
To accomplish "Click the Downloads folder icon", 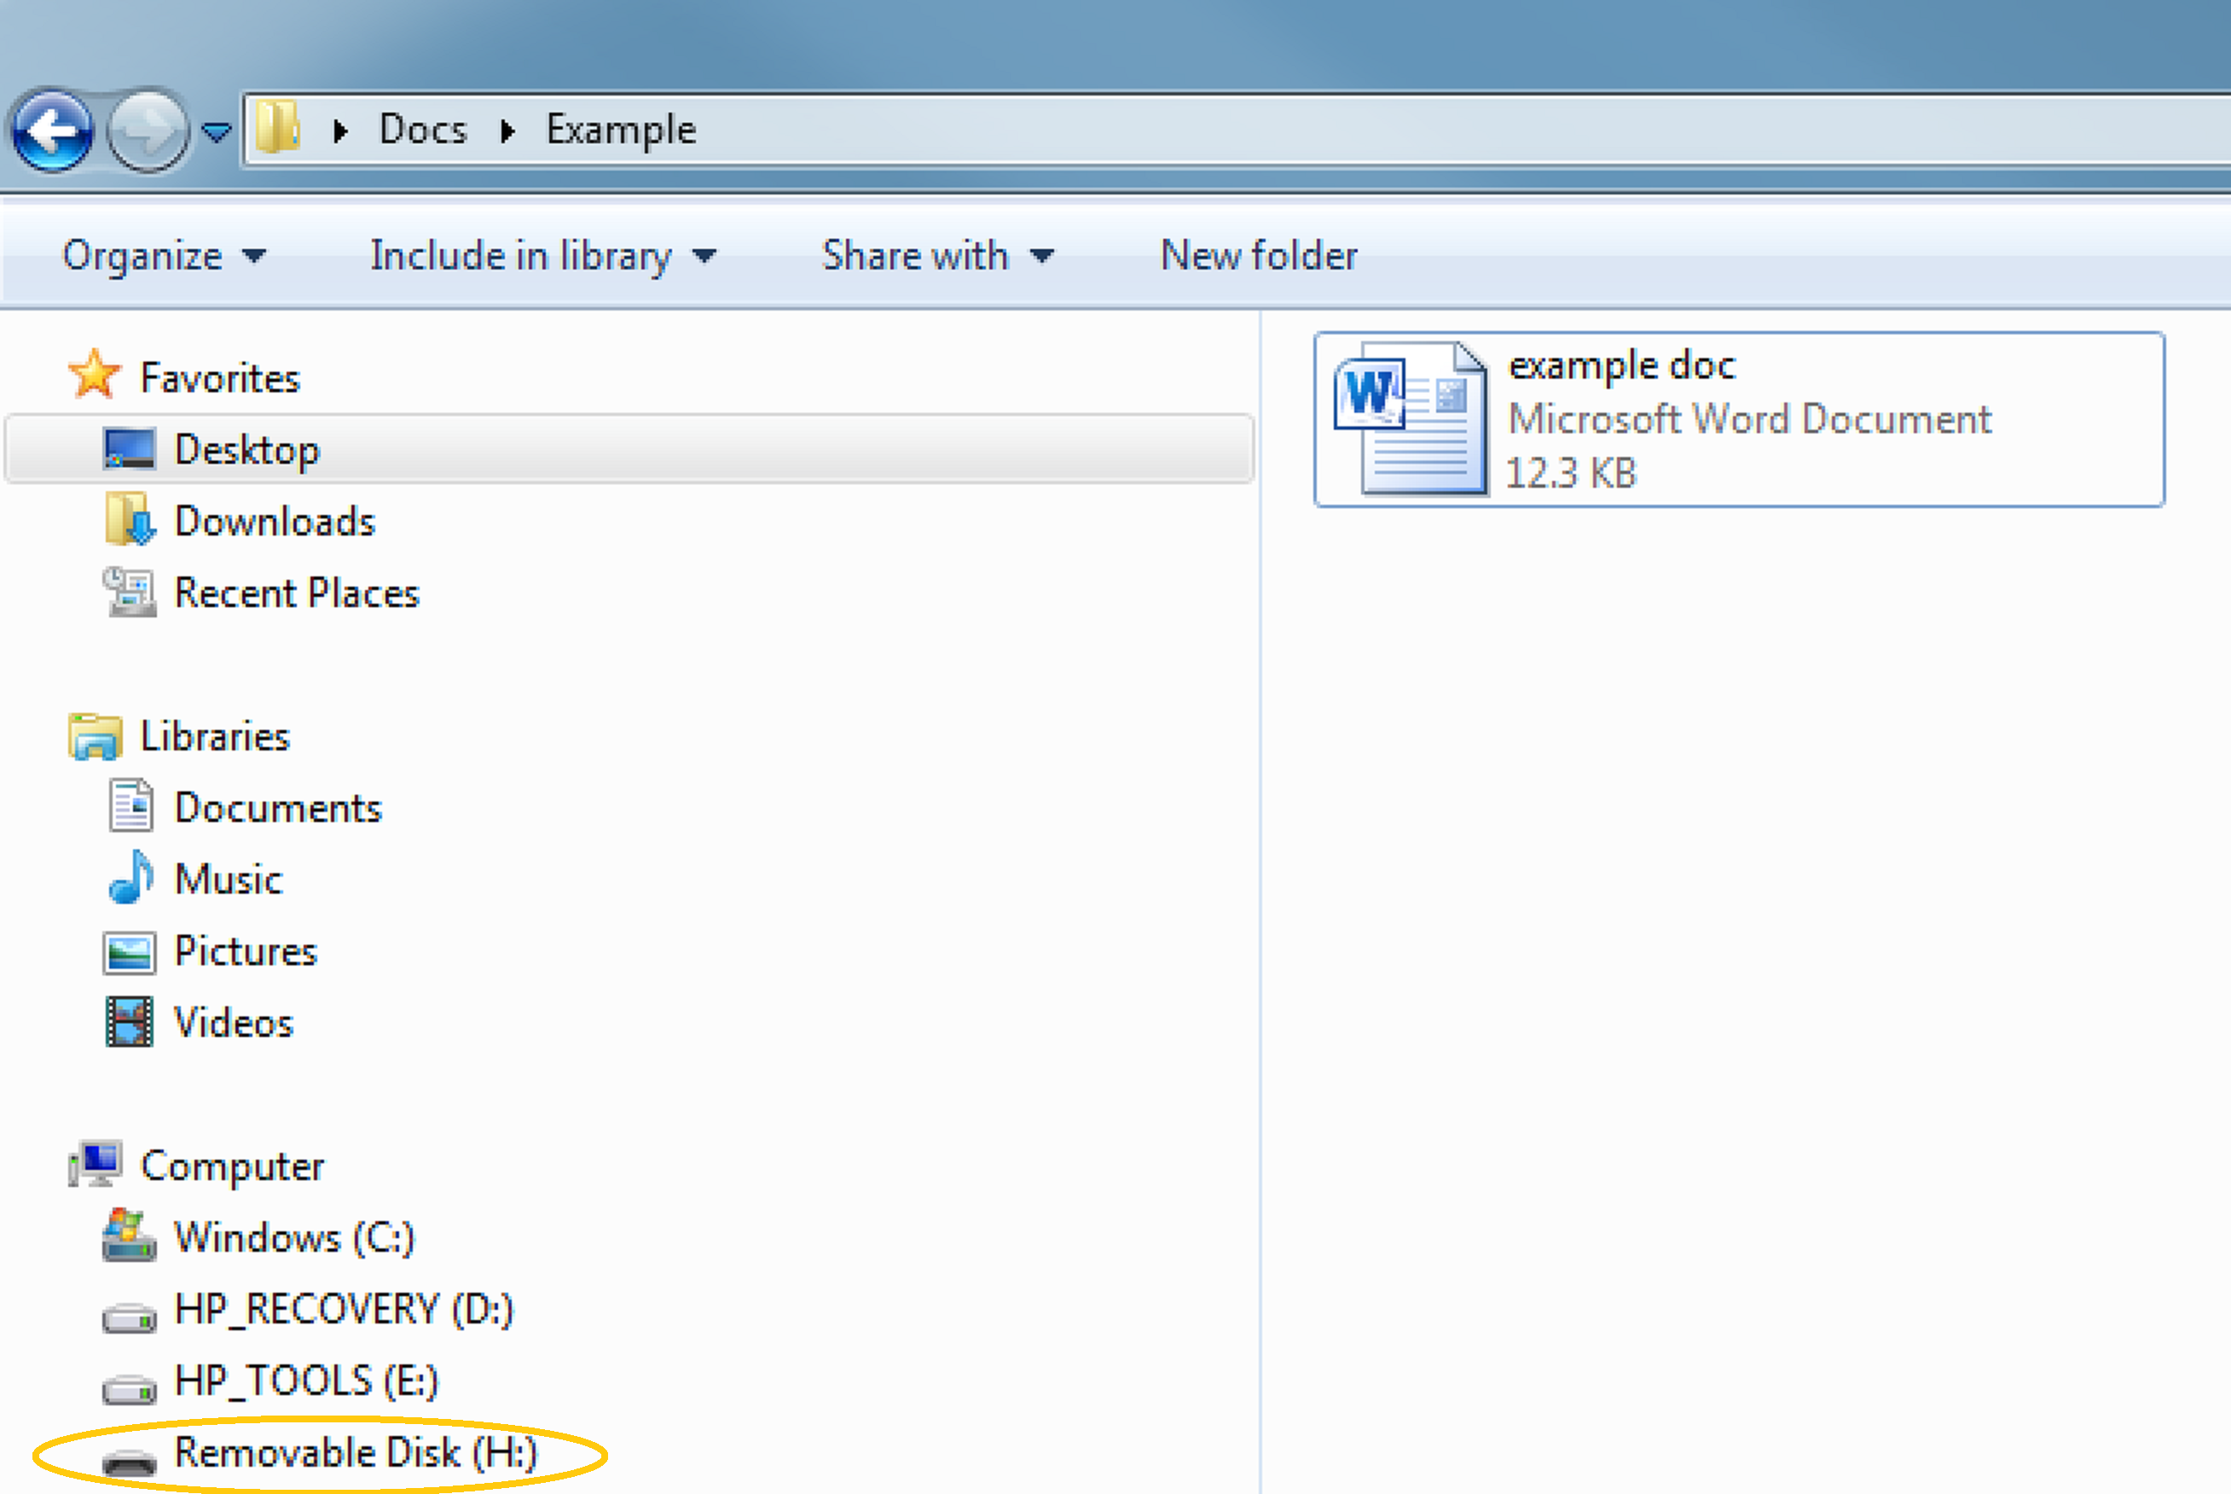I will [x=130, y=519].
